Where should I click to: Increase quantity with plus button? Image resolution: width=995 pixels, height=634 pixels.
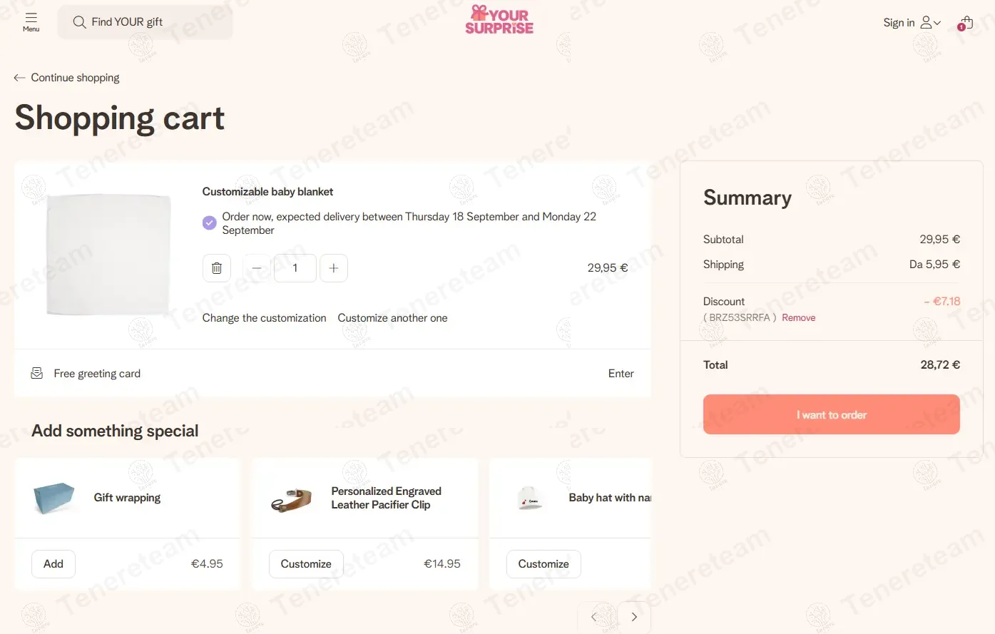click(x=333, y=268)
